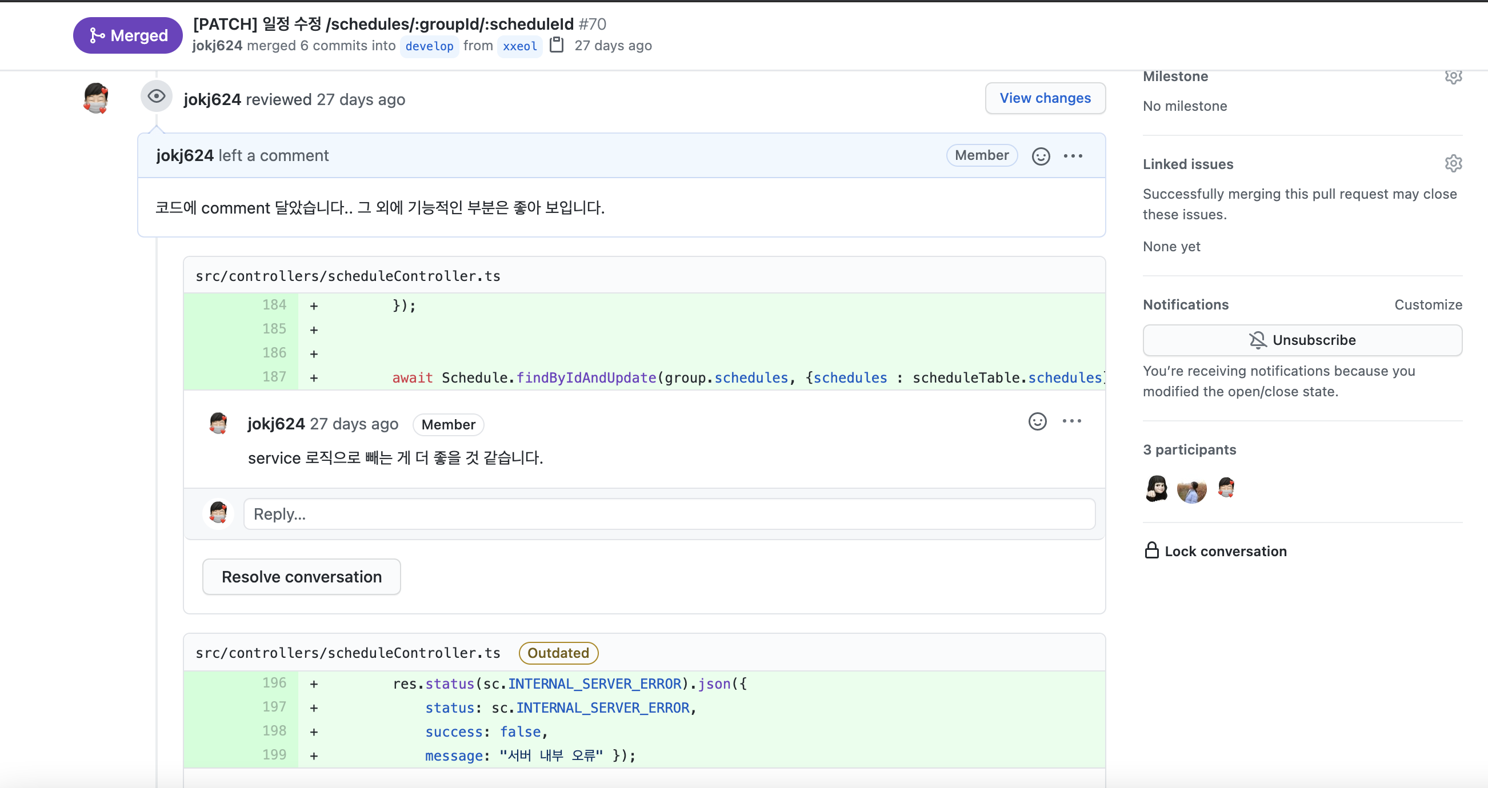
Task: Open second participant's photo avatar
Action: [x=1191, y=489]
